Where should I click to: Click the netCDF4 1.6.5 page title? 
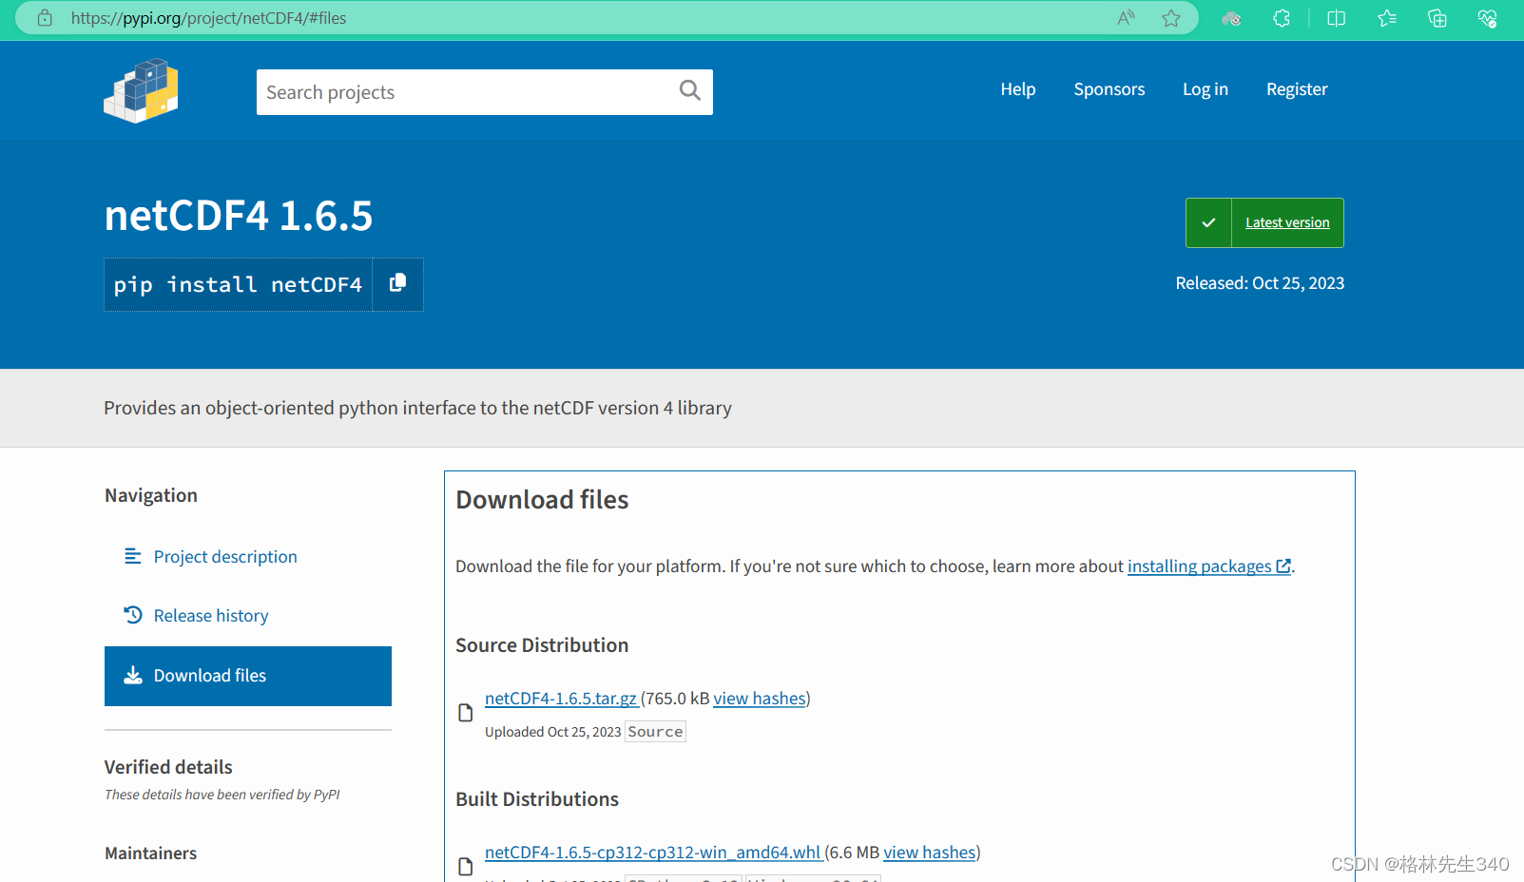[239, 216]
